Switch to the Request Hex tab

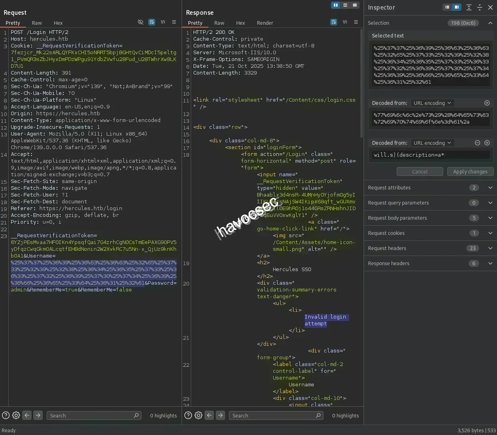[58, 23]
